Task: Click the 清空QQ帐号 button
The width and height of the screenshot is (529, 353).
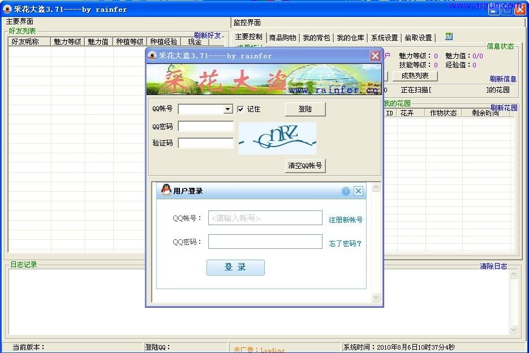Action: [x=306, y=166]
